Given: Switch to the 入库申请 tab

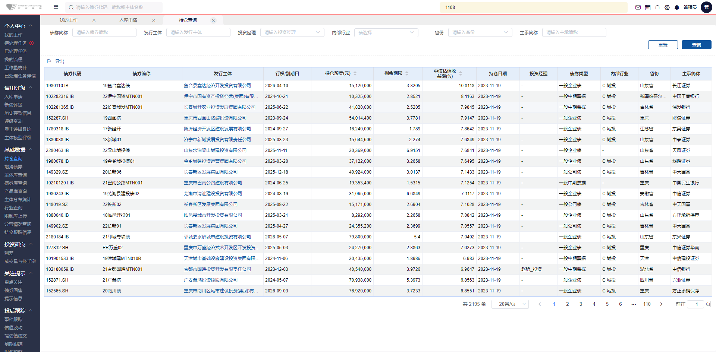Looking at the screenshot, I should pyautogui.click(x=128, y=20).
